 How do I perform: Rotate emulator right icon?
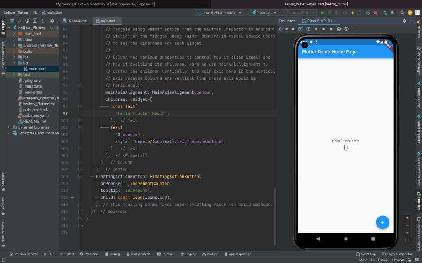(x=308, y=29)
